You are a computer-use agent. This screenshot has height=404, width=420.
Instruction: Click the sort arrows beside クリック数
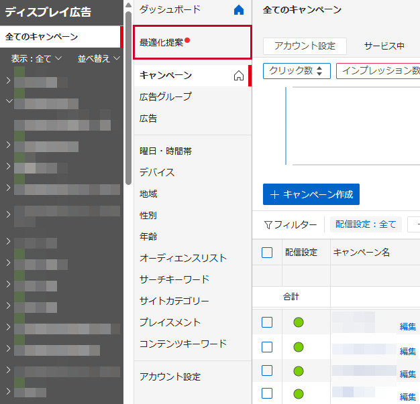click(x=319, y=71)
